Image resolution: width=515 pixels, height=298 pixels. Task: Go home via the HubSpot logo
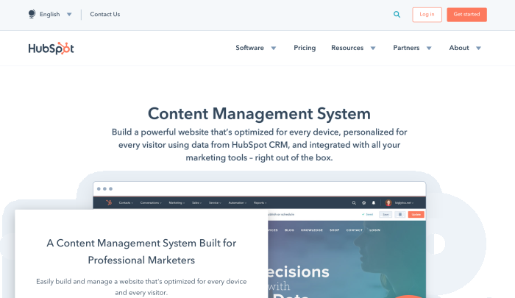click(x=51, y=49)
